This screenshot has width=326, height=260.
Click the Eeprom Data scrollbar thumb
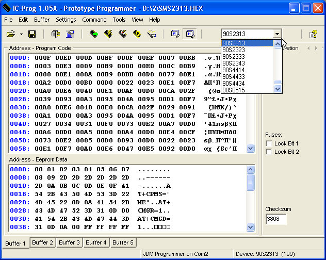[x=251, y=182]
